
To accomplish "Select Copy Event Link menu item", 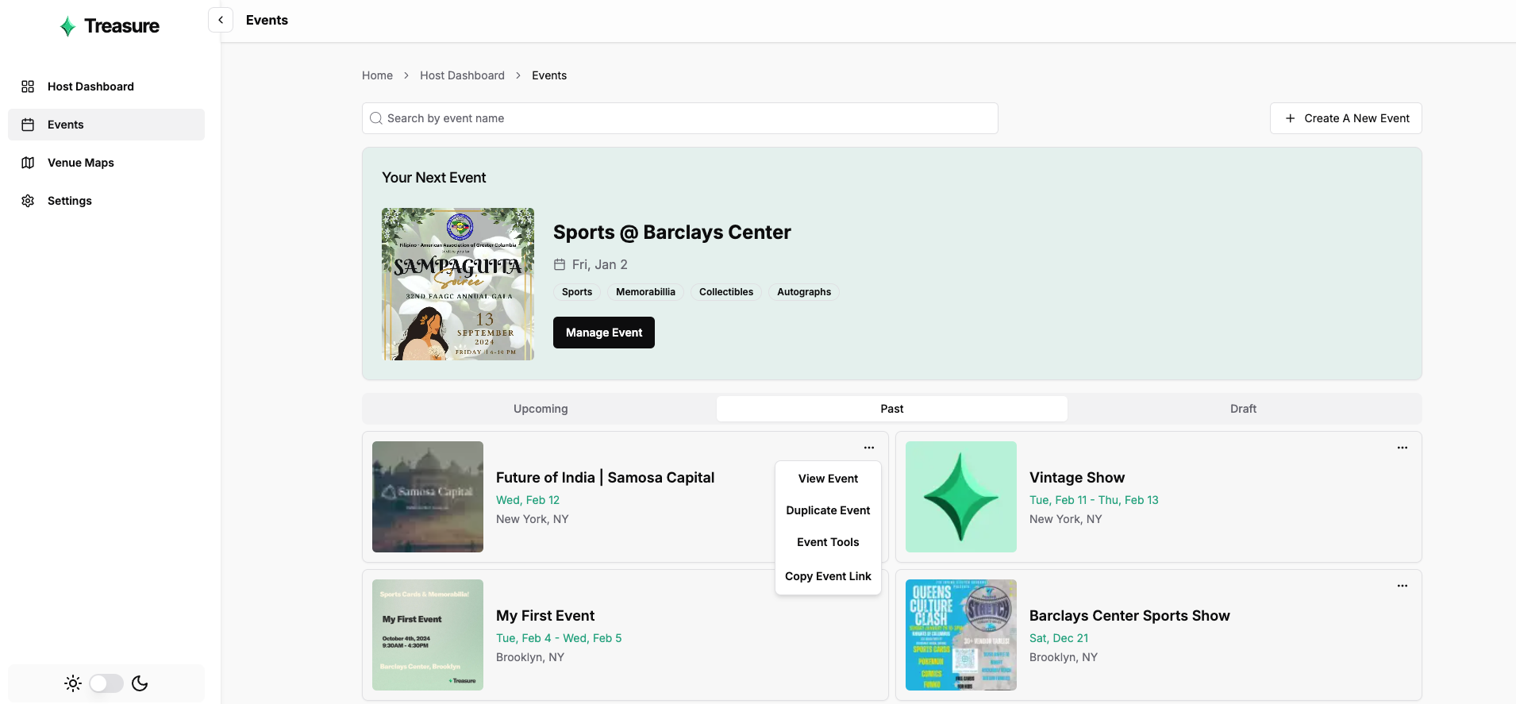I will [828, 576].
